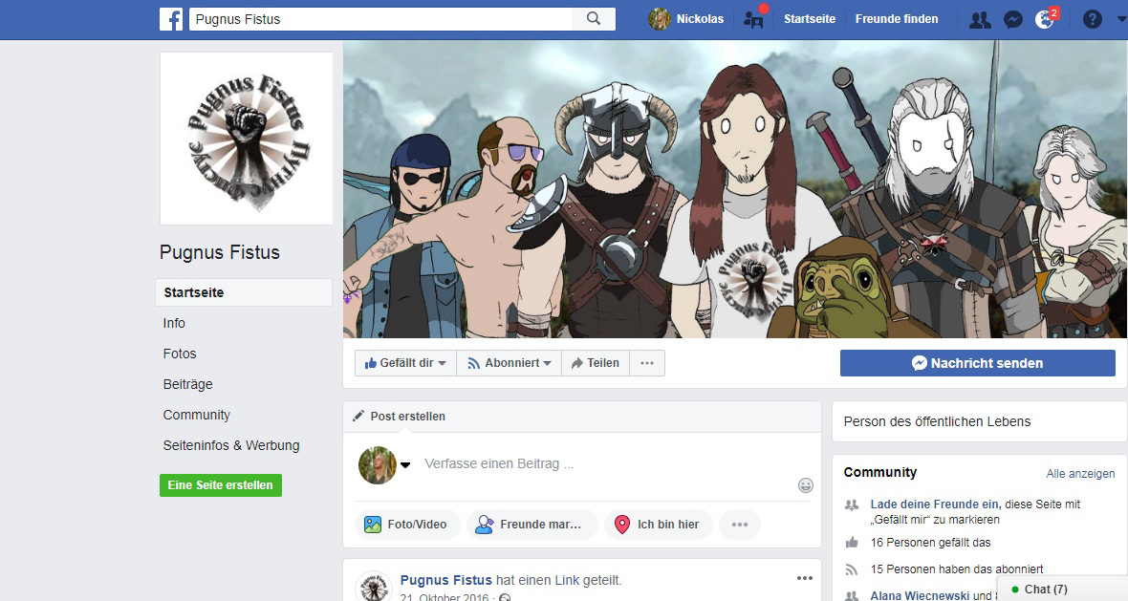This screenshot has width=1128, height=601.
Task: Open the three-dot menu on shared link post
Action: (804, 578)
